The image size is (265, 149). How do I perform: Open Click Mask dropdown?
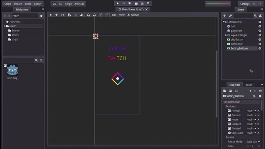click(x=255, y=133)
